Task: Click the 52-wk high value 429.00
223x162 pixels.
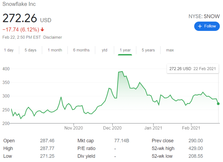Action: [196, 148]
